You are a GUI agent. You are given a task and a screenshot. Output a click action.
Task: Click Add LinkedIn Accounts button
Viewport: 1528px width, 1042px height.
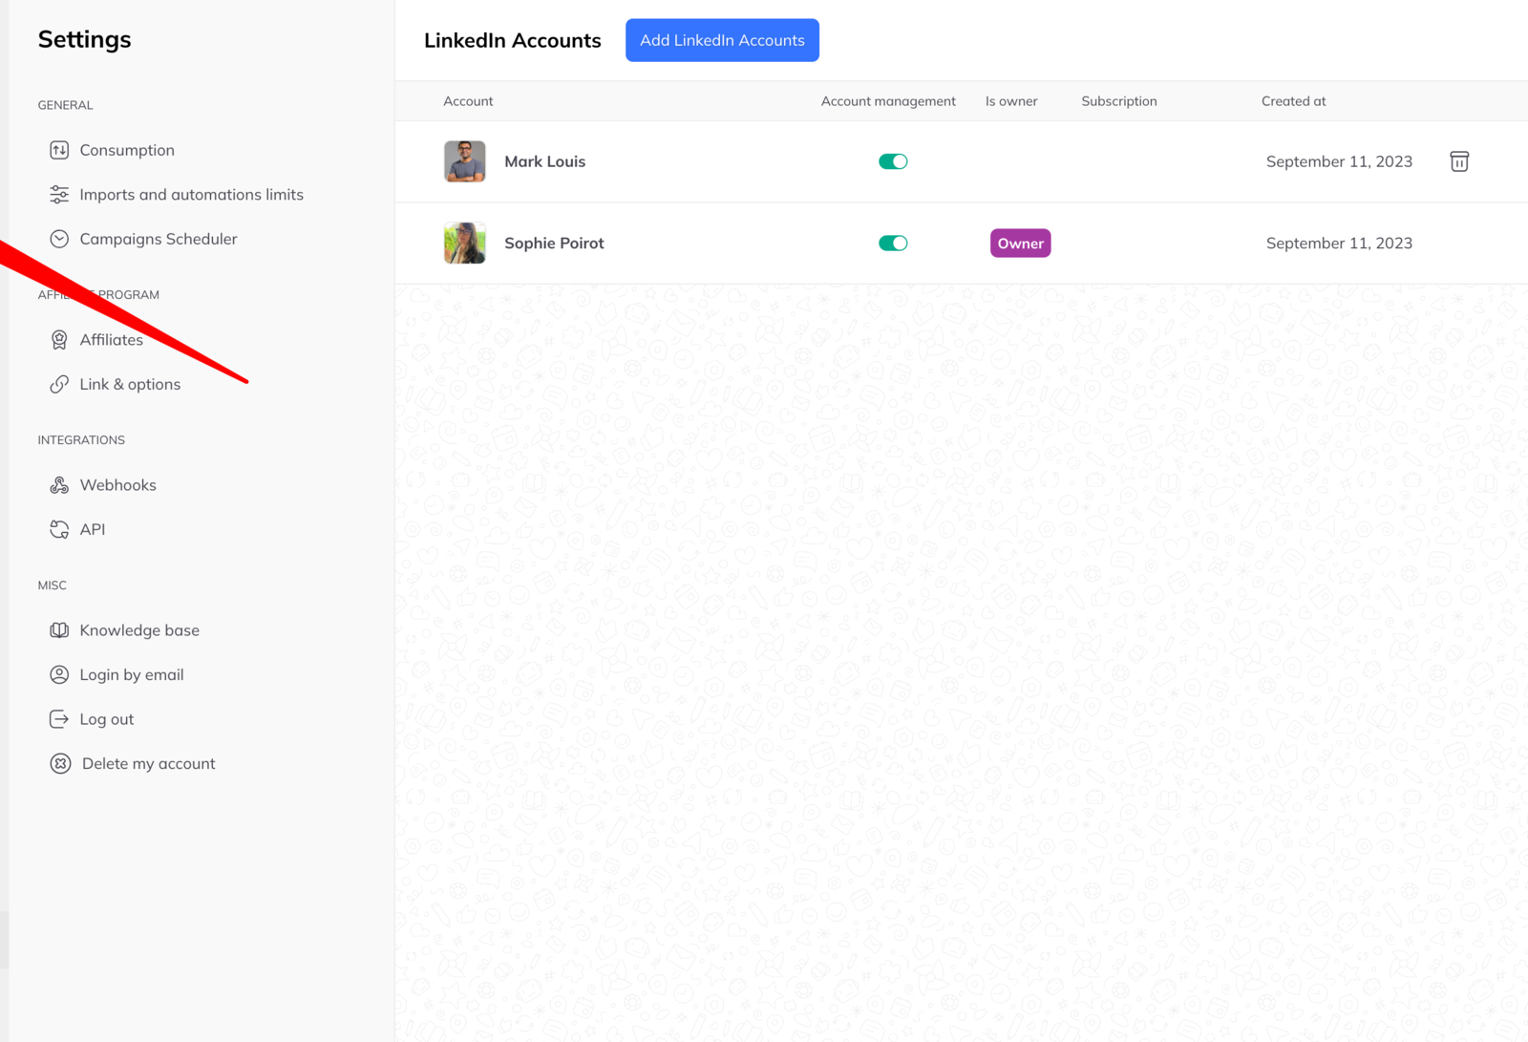pos(722,40)
